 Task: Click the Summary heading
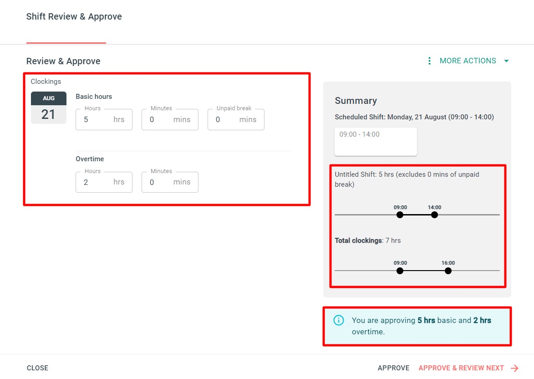[x=356, y=101]
